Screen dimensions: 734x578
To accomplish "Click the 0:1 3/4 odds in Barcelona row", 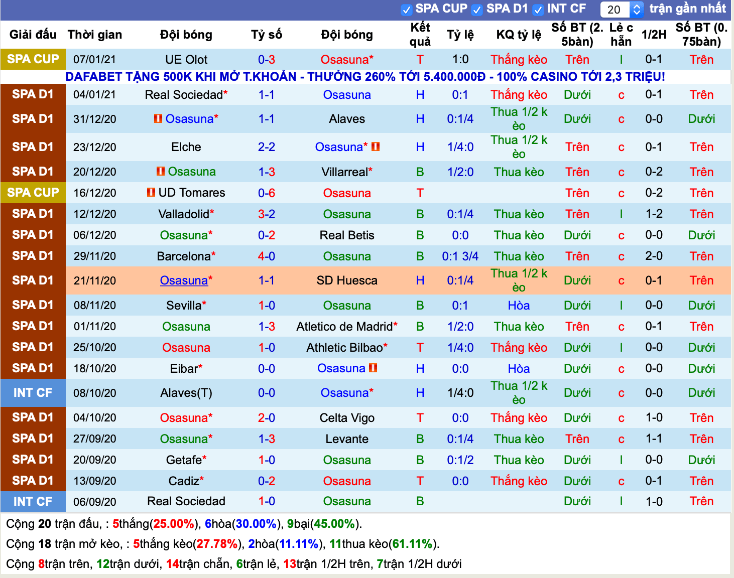I will coord(460,256).
